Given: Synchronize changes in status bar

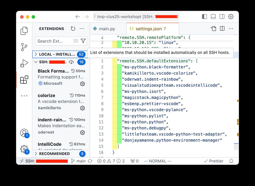Looking at the screenshot, I should (90, 161).
